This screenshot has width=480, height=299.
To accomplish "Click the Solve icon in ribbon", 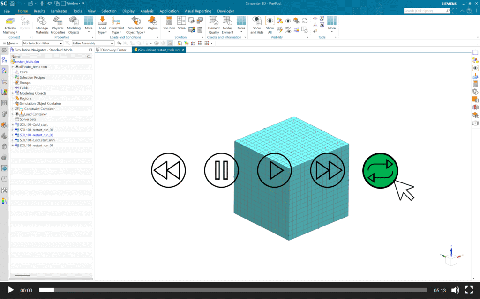I will coord(181,22).
